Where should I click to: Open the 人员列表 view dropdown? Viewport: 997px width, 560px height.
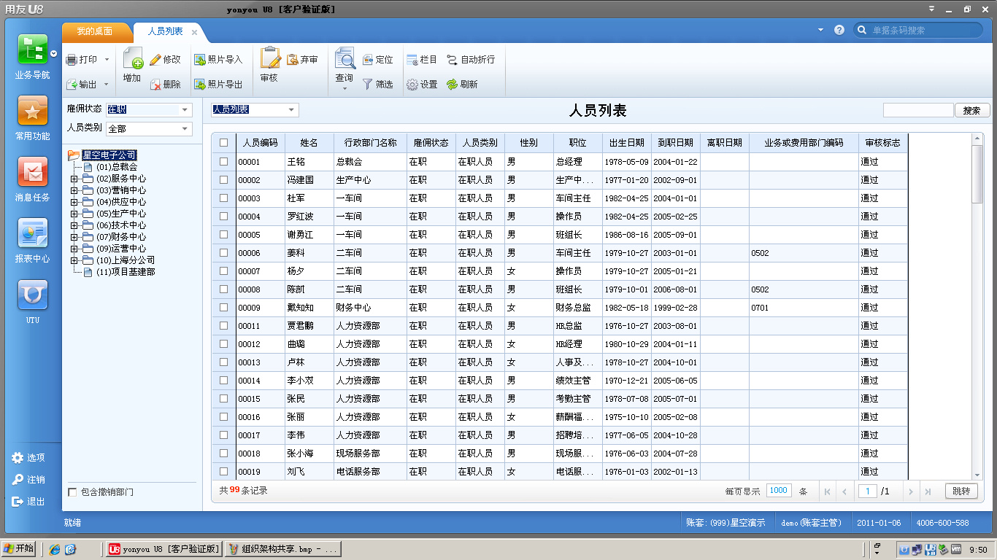pyautogui.click(x=291, y=110)
